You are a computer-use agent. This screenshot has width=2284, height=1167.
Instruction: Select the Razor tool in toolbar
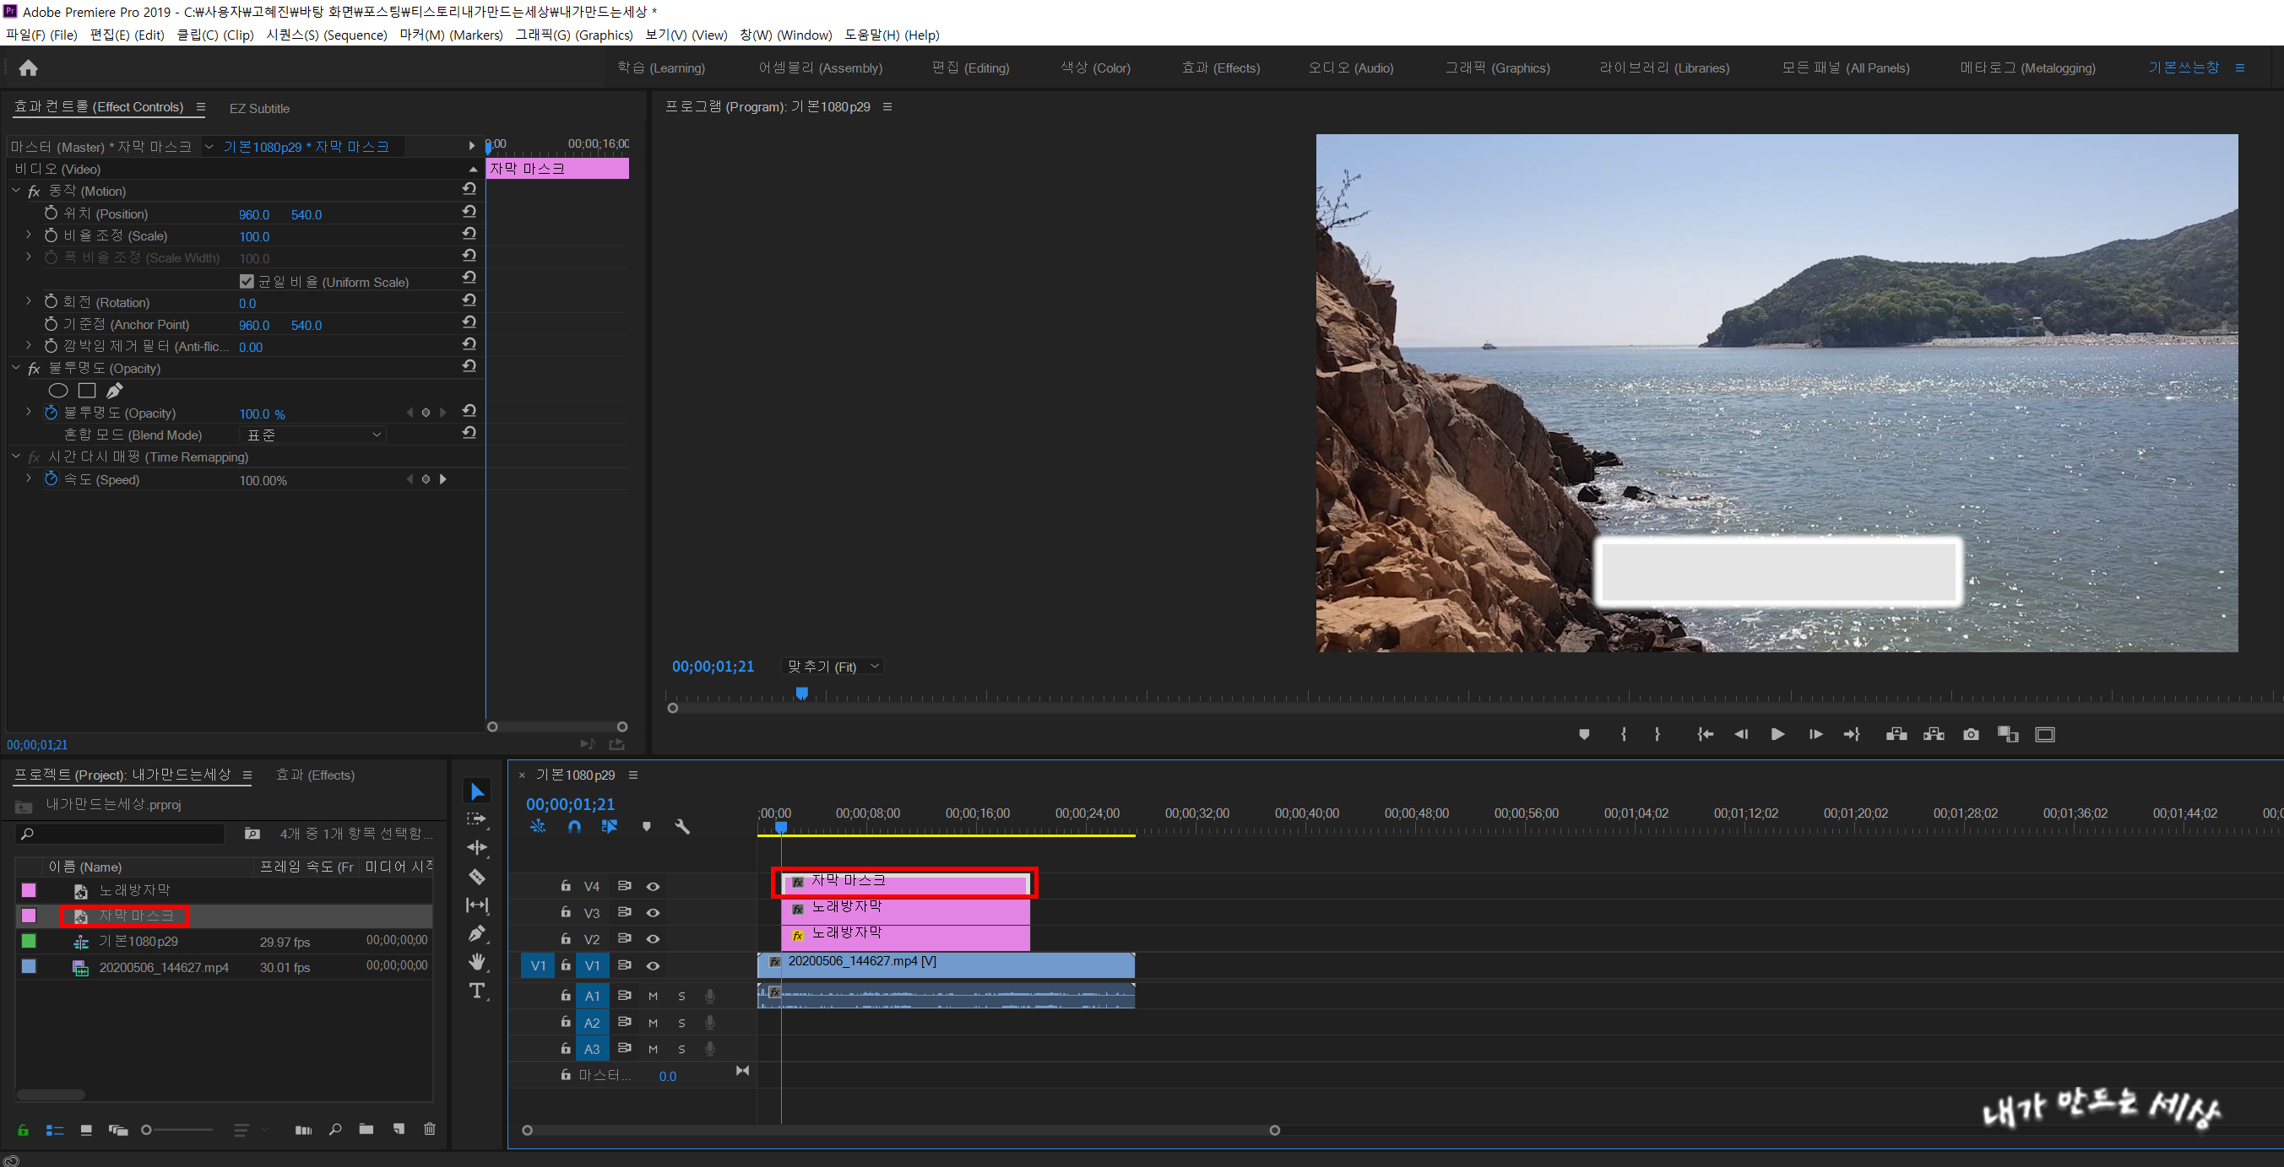[477, 877]
